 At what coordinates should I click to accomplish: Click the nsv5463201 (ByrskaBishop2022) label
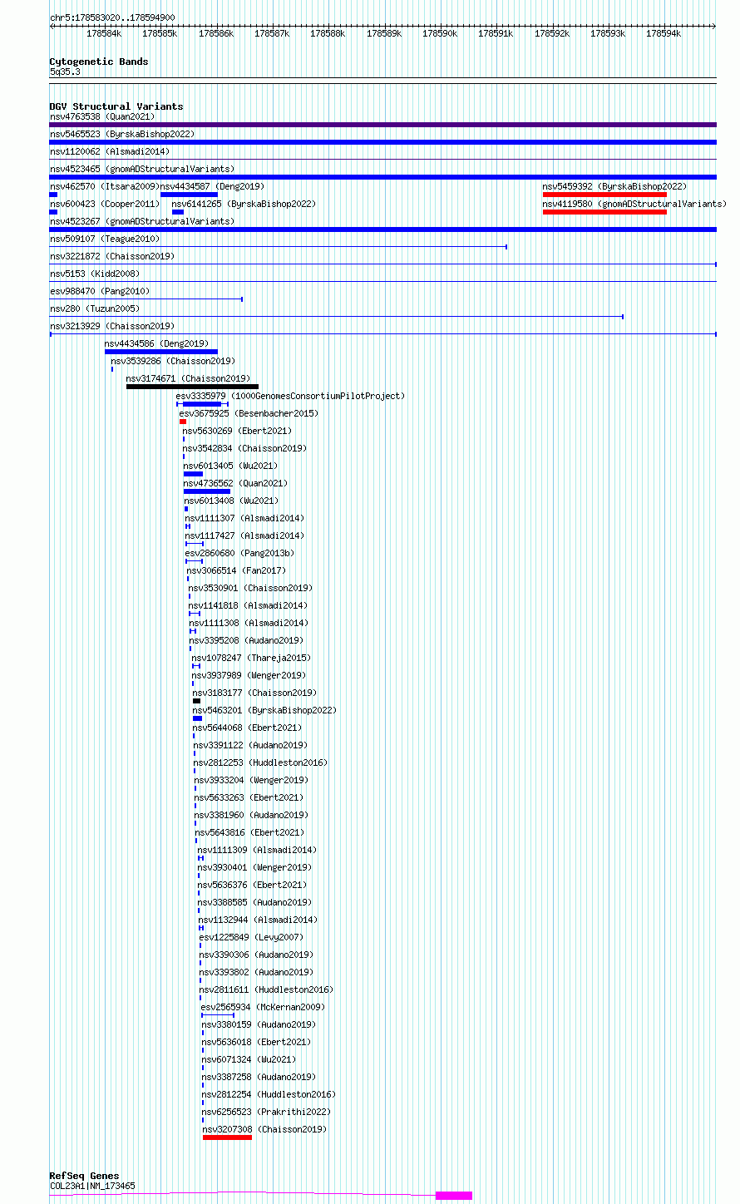click(264, 710)
